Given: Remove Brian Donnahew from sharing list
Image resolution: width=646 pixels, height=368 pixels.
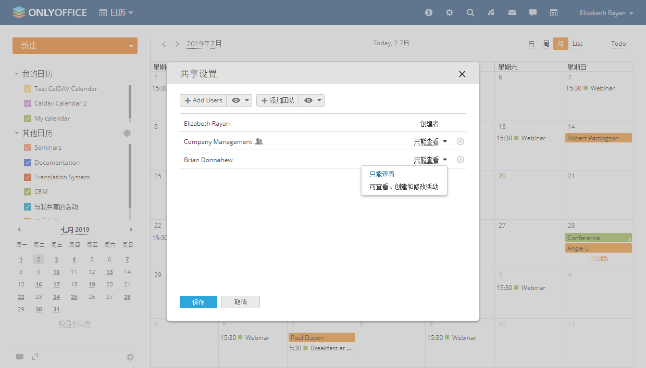Looking at the screenshot, I should pyautogui.click(x=461, y=160).
